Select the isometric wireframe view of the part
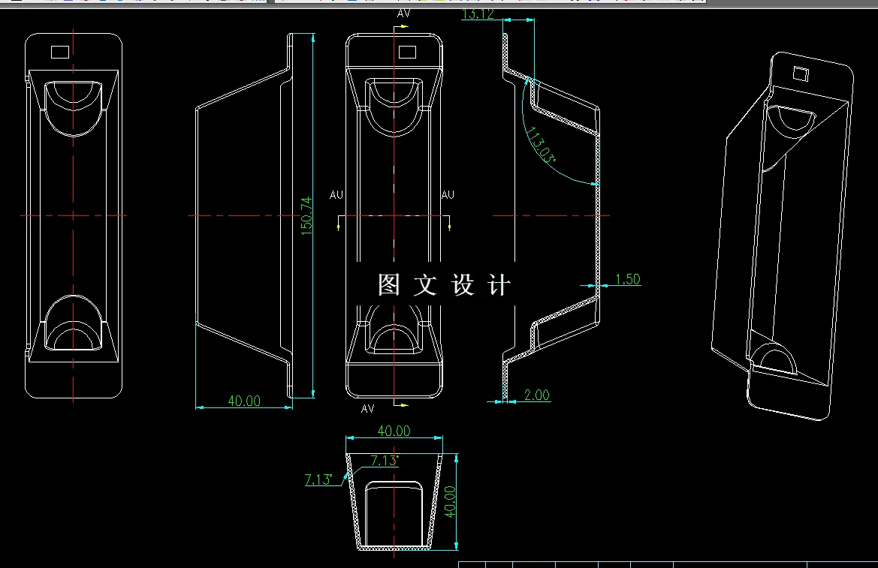This screenshot has height=568, width=878. click(783, 236)
